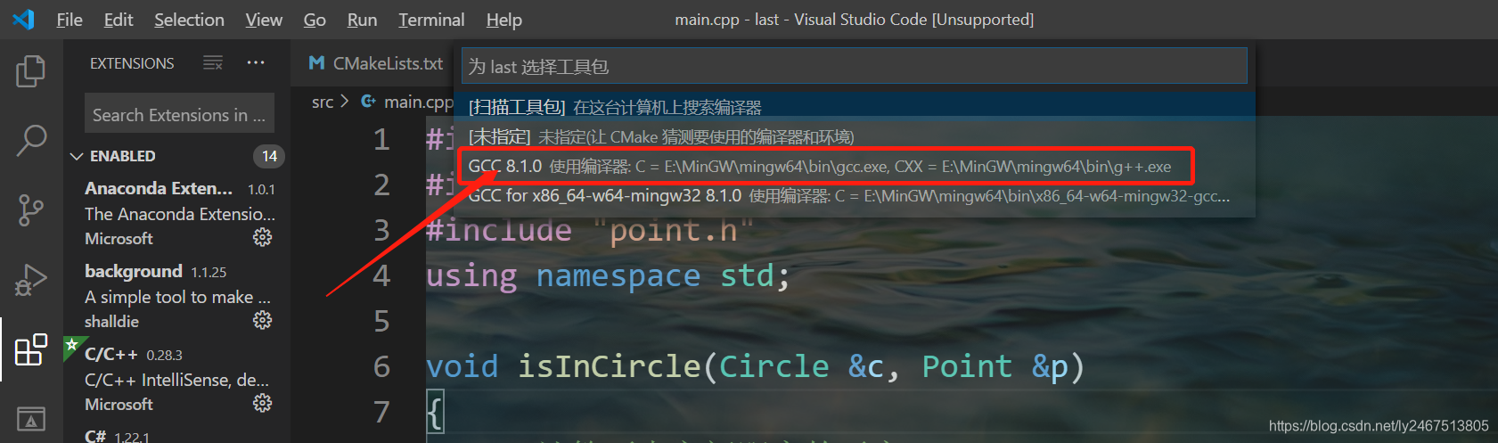Image resolution: width=1498 pixels, height=443 pixels.
Task: Open the Source Control view
Action: [30, 210]
